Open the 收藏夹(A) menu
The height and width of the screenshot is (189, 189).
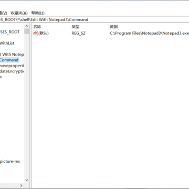click(x=19, y=13)
